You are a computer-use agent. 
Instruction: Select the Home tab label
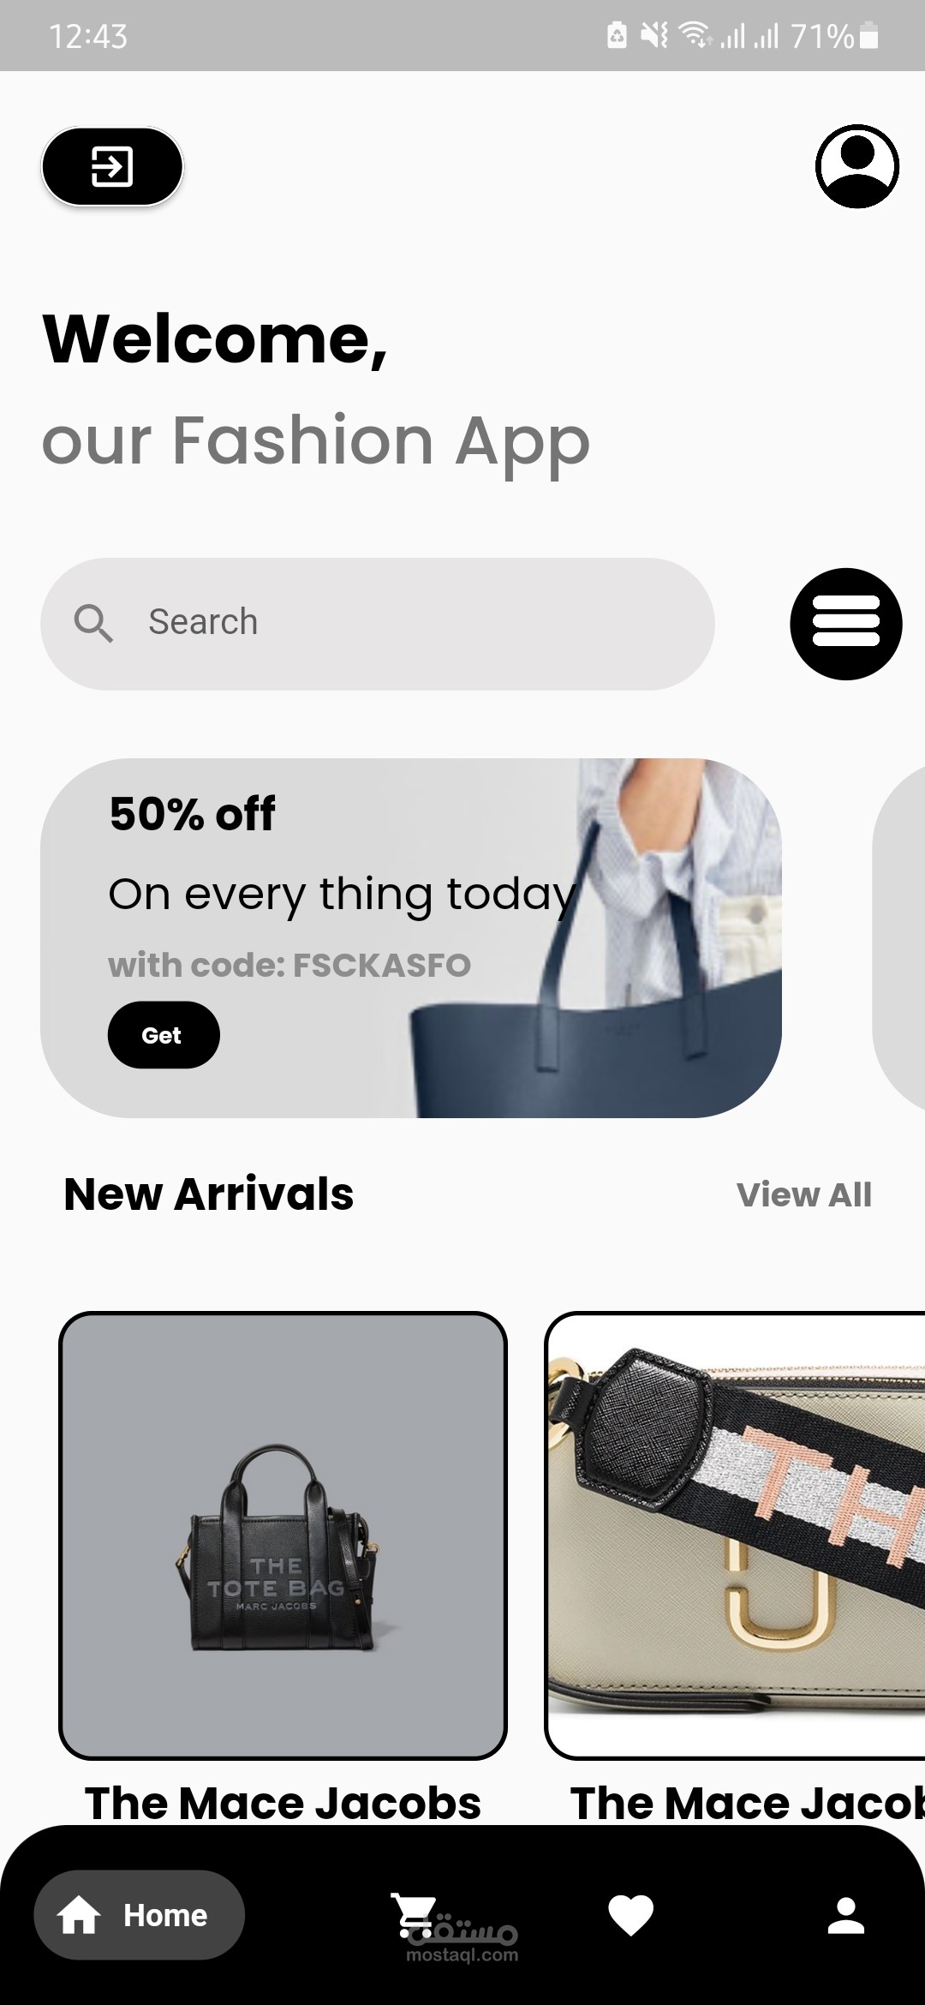[165, 1915]
